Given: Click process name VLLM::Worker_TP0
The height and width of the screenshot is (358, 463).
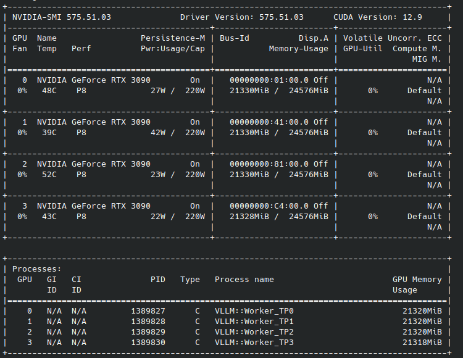Looking at the screenshot, I should [x=254, y=310].
